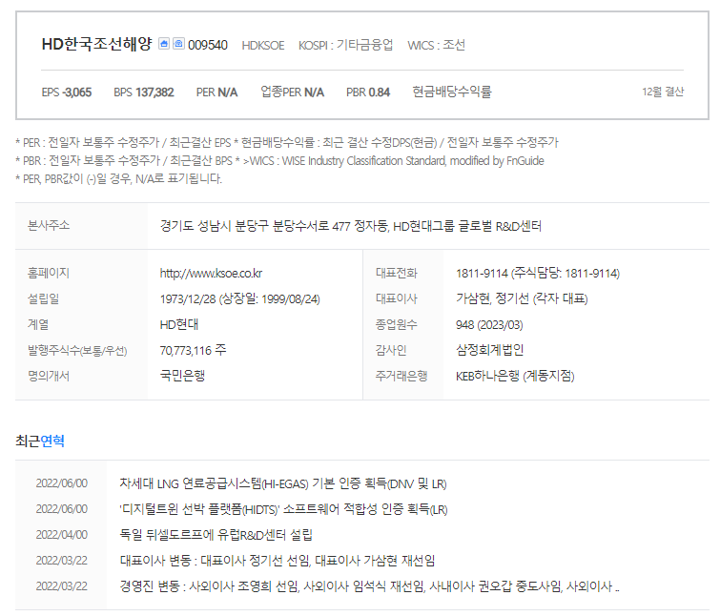The image size is (720, 616).
Task: Click WICS : 조선 classification
Action: [x=436, y=45]
